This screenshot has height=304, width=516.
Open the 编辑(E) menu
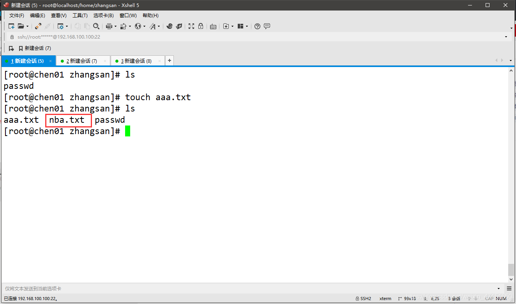tap(37, 16)
